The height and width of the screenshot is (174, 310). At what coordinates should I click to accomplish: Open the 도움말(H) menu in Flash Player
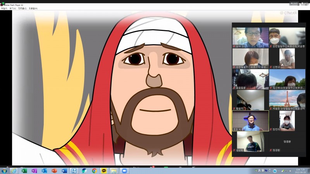(x=33, y=9)
